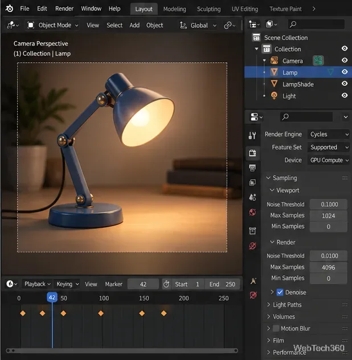Open the Render menu
The image size is (352, 360).
(x=64, y=9)
